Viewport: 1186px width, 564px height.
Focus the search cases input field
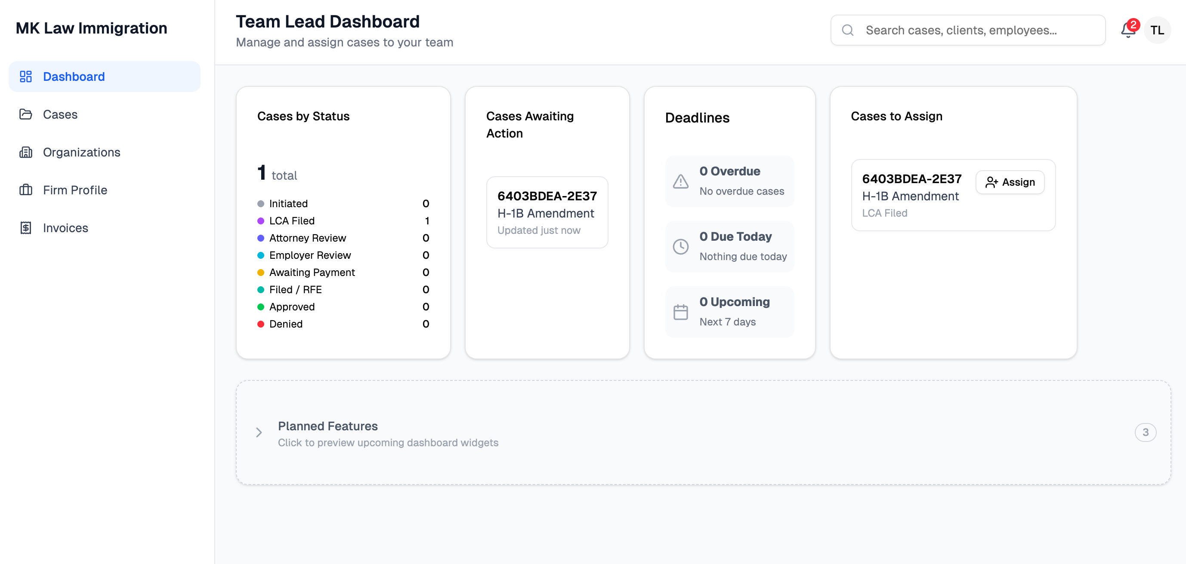point(968,30)
